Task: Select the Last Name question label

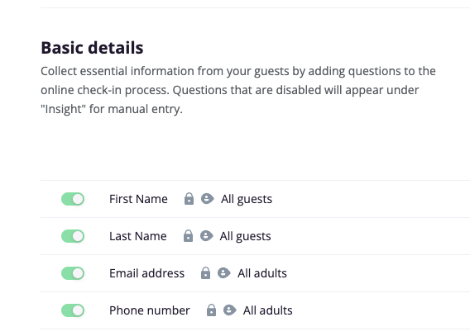Action: (138, 236)
